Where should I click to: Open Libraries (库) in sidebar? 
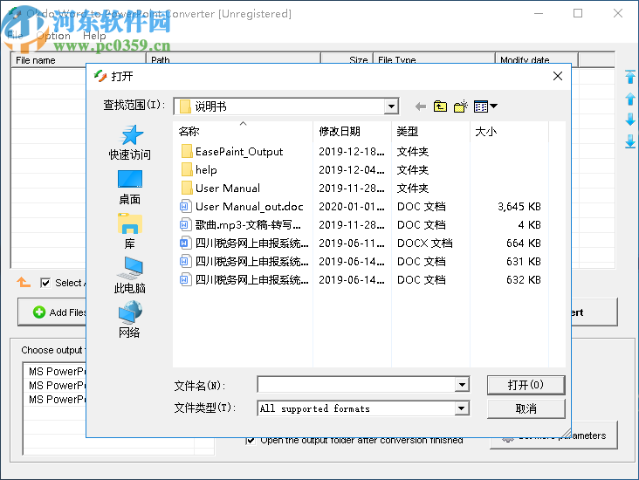(x=129, y=231)
